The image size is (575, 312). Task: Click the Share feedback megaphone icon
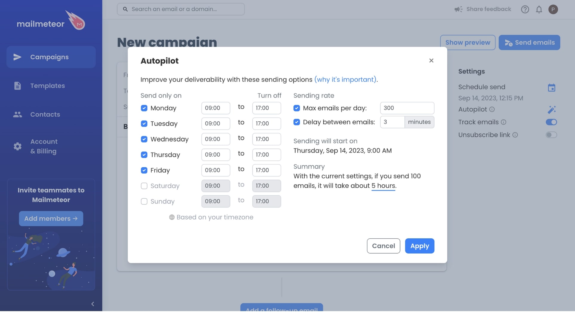(458, 9)
